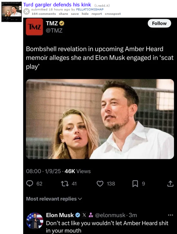Click the small post thumbnail image
Viewport: 177px width, 234px height.
point(11,12)
